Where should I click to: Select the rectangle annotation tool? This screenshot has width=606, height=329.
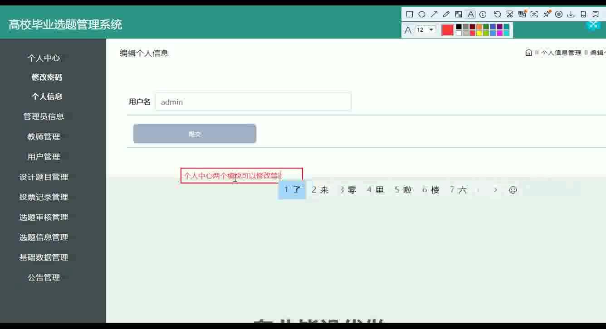(410, 14)
